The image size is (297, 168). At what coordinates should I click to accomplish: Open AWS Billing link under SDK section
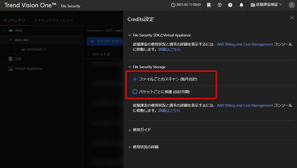pyautogui.click(x=245, y=44)
